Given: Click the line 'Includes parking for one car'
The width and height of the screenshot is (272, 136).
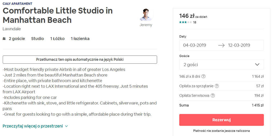Looking at the screenshot, I should click(30, 97).
